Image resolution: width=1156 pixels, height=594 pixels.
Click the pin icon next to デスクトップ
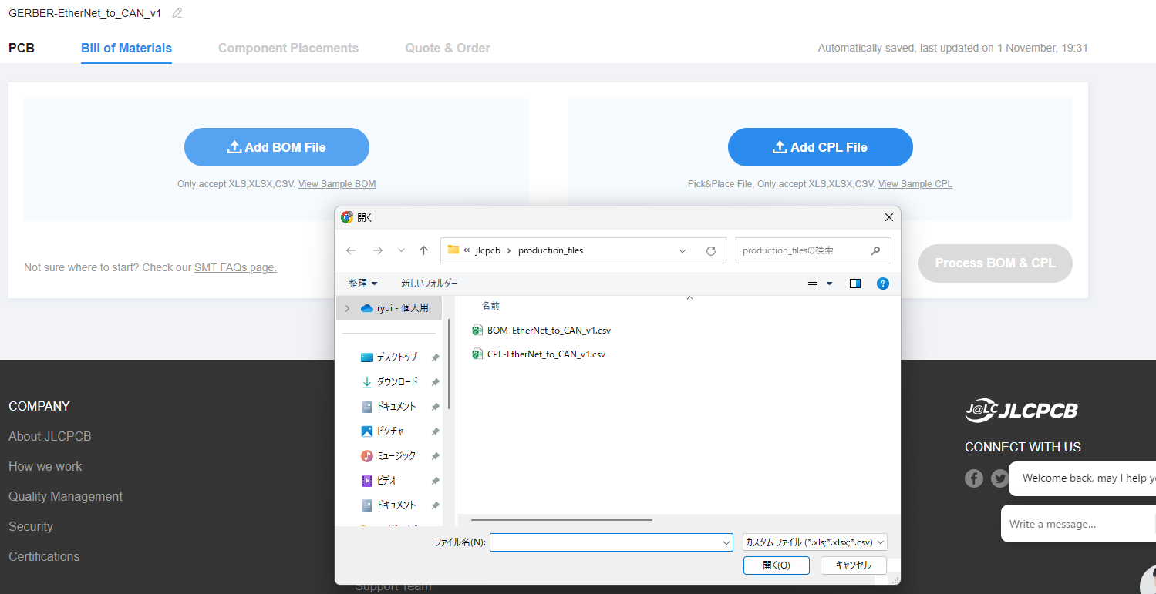pos(435,357)
